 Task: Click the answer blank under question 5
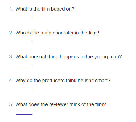tap(24, 113)
